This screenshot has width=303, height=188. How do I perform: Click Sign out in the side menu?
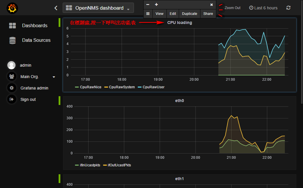click(x=28, y=99)
